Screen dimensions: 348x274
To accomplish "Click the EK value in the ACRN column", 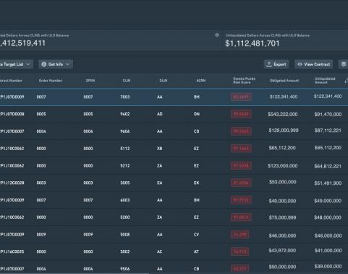I will point(197,183).
